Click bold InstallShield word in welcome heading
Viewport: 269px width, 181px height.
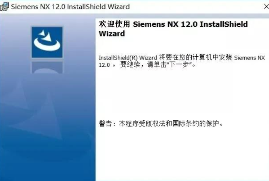[224, 24]
